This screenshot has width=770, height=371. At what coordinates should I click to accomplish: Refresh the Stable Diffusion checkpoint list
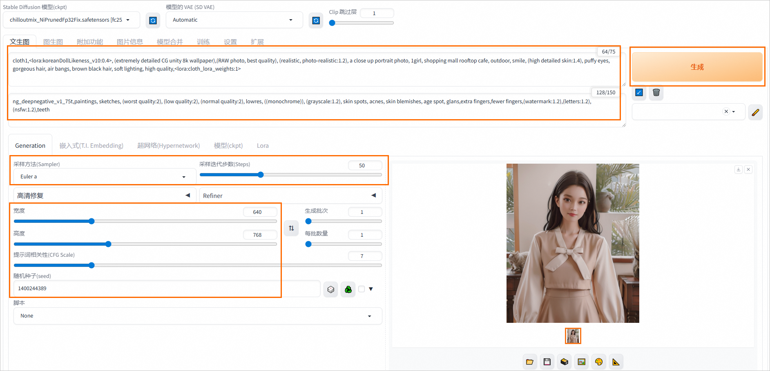[153, 20]
